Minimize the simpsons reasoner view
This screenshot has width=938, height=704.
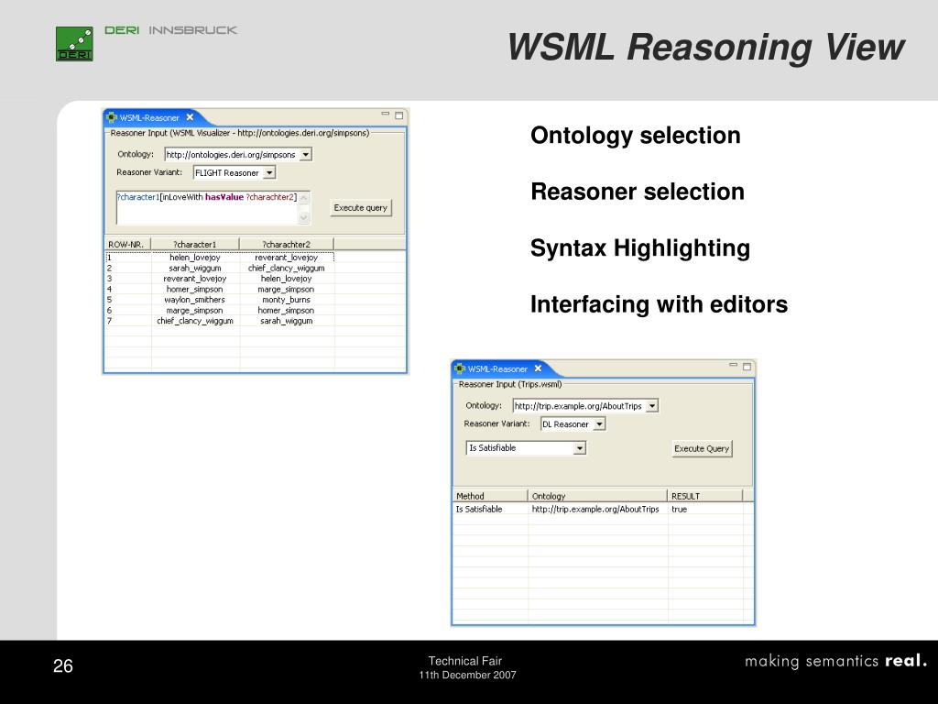click(x=386, y=115)
